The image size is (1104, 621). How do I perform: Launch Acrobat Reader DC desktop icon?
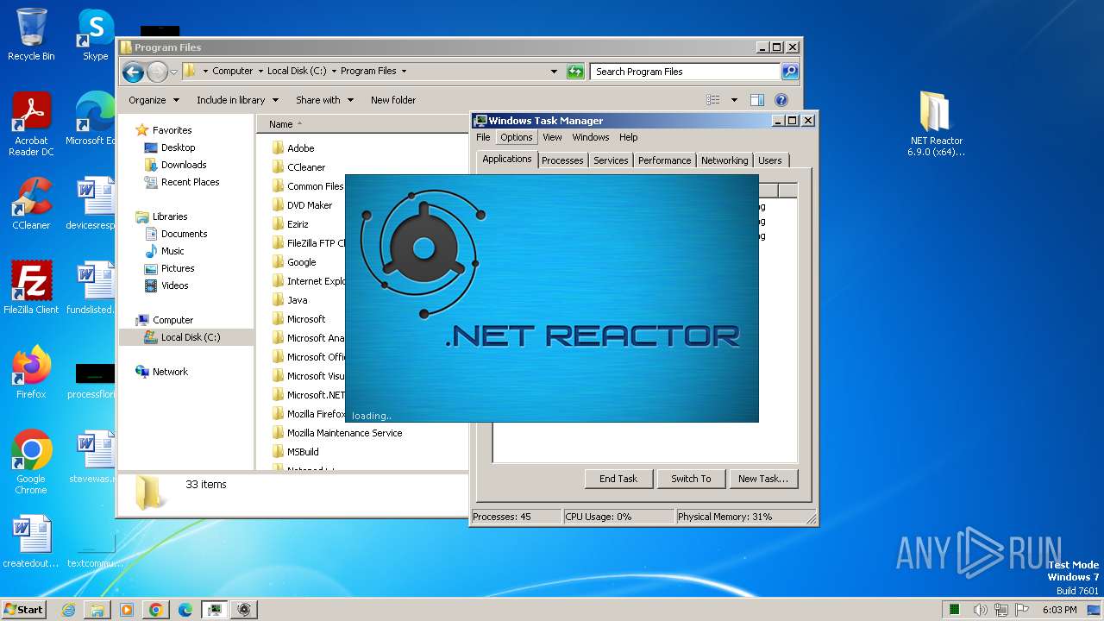click(x=31, y=123)
